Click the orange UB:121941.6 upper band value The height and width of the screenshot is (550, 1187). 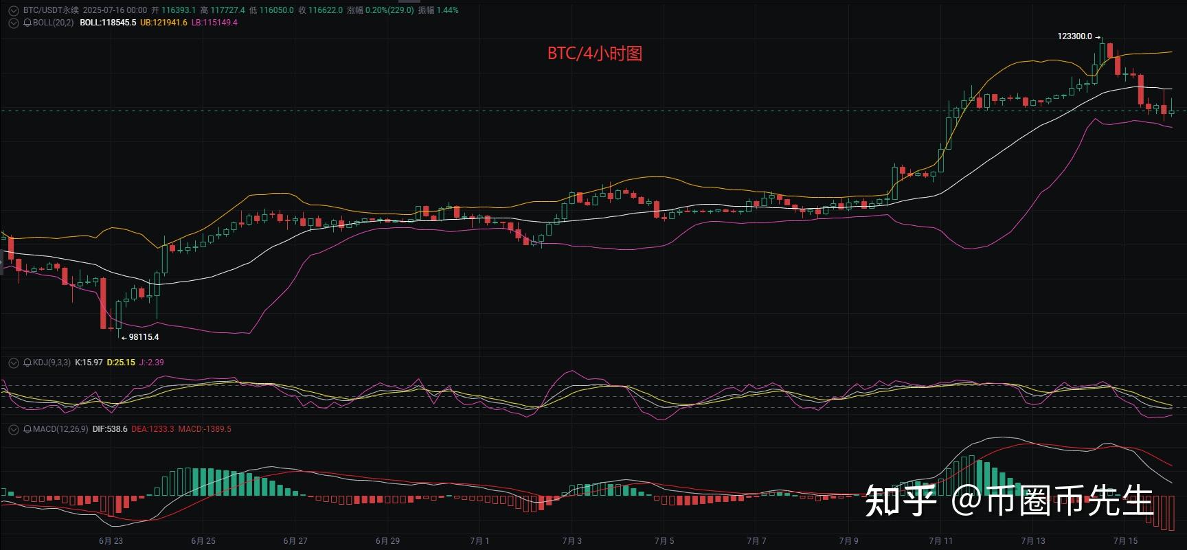coord(163,23)
